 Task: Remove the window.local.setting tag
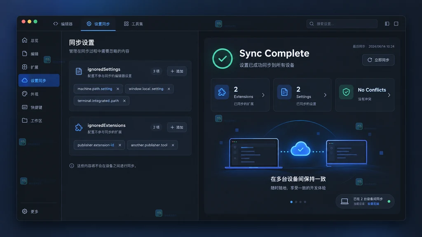coord(169,89)
